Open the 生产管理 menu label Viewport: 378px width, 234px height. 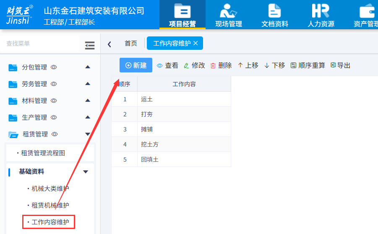(x=34, y=117)
